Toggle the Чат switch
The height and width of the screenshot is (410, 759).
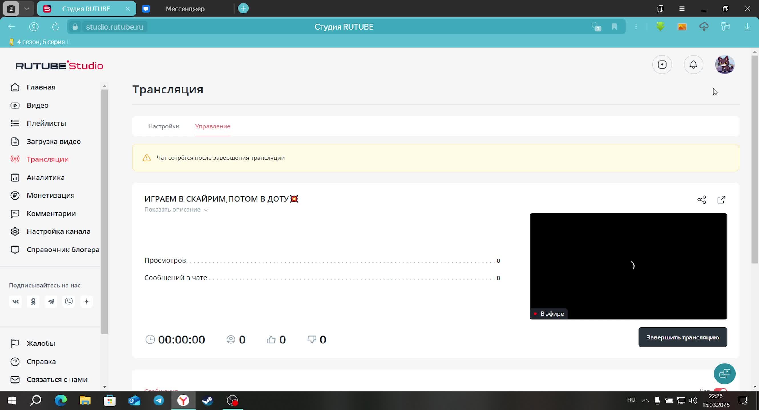[x=720, y=390]
